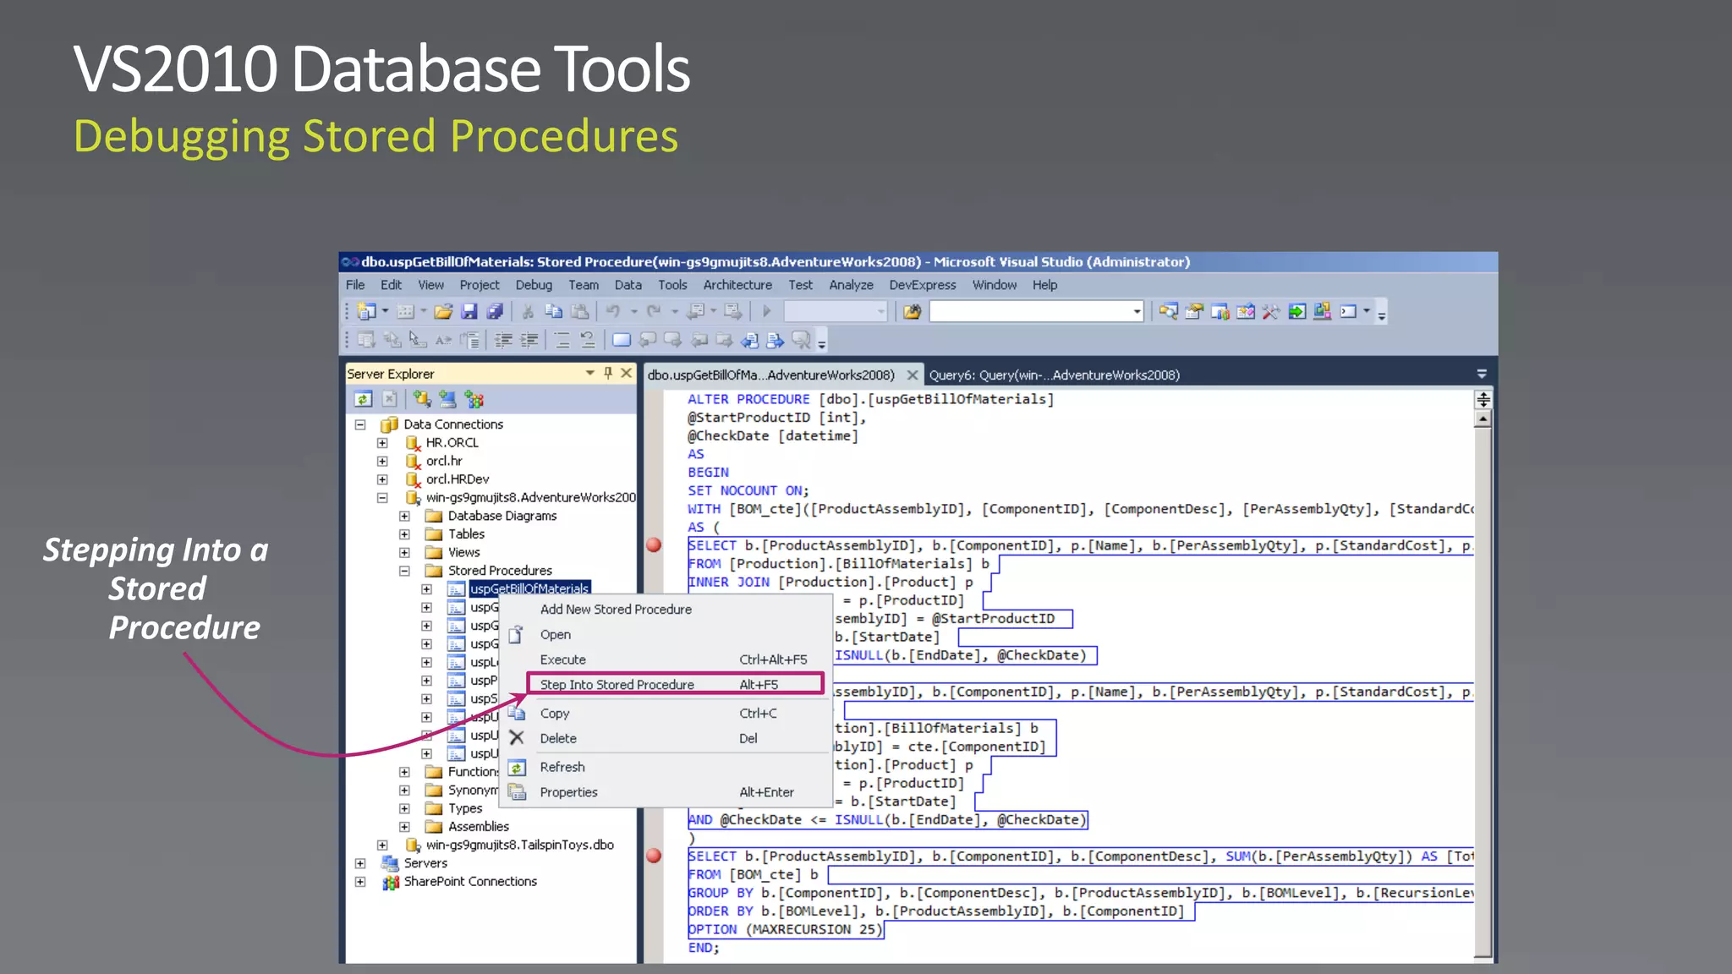Click the Undo arrow icon

(x=614, y=311)
